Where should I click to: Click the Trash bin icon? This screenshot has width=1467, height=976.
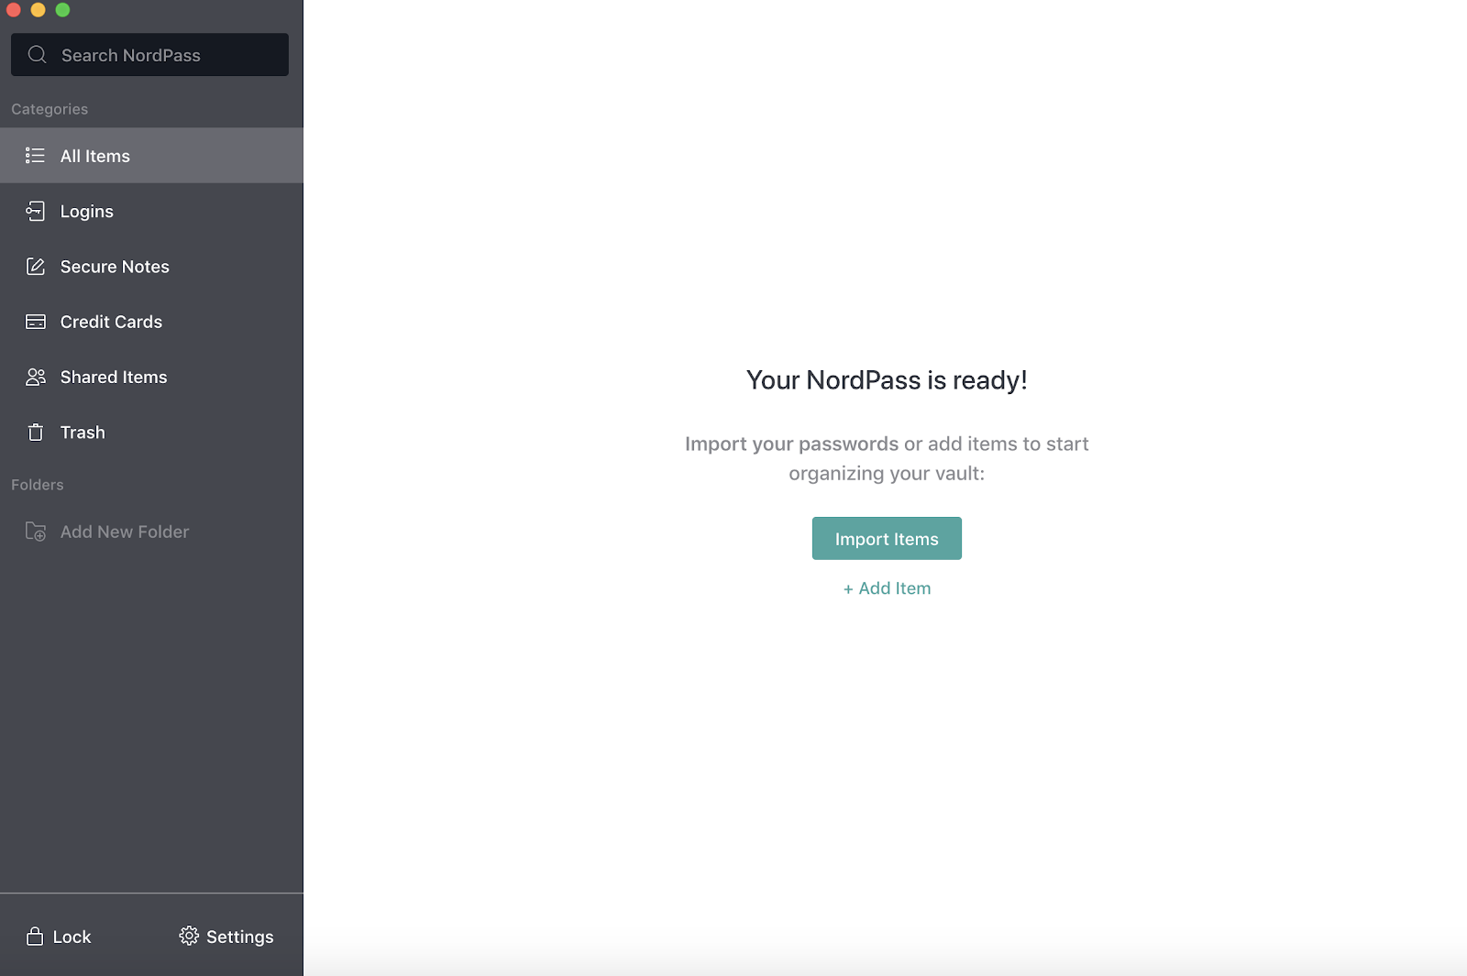click(35, 433)
